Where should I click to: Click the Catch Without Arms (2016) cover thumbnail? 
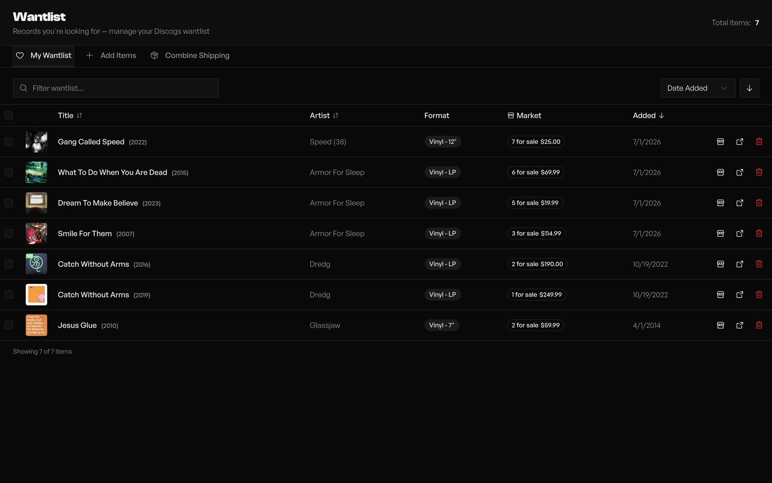36,264
